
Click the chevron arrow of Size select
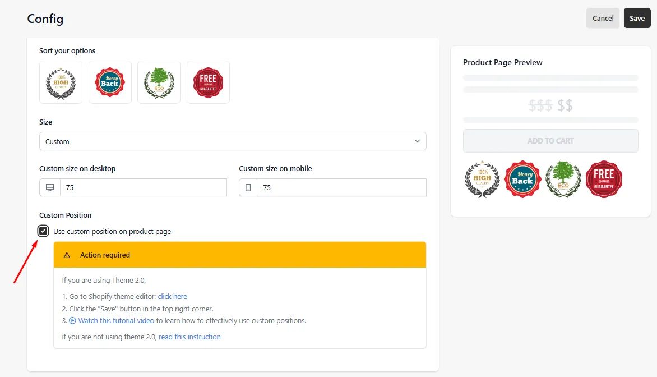(x=417, y=141)
